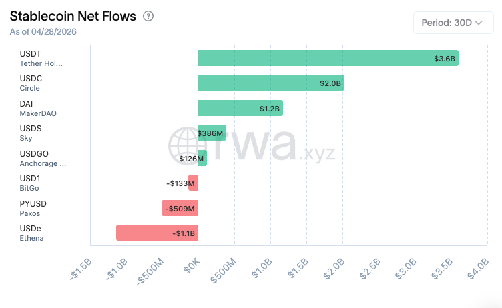
Task: Click the USDGO Anchorage label
Action: pyautogui.click(x=43, y=158)
